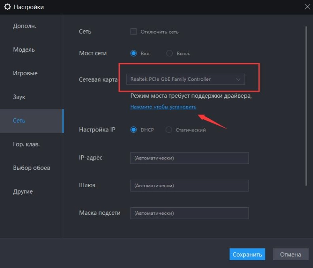Switch to the Другие tab
This screenshot has height=268, width=313.
click(23, 191)
